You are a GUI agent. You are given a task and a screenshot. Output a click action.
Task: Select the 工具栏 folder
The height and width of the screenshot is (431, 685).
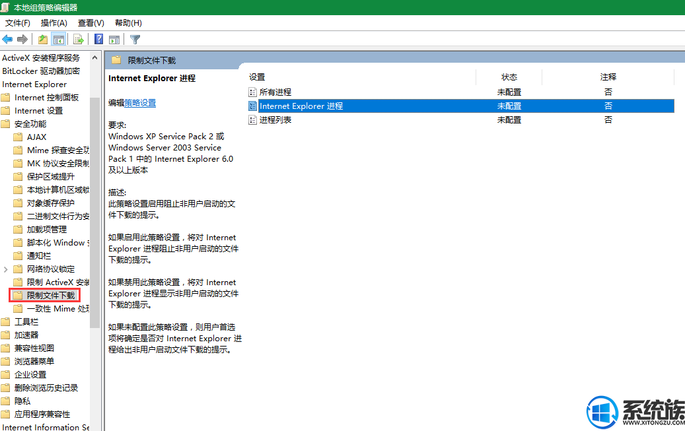(x=20, y=322)
